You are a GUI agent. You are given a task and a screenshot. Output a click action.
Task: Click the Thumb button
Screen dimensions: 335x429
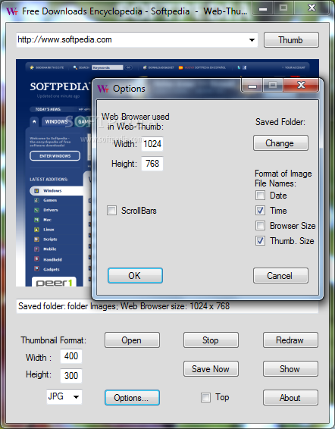(291, 40)
